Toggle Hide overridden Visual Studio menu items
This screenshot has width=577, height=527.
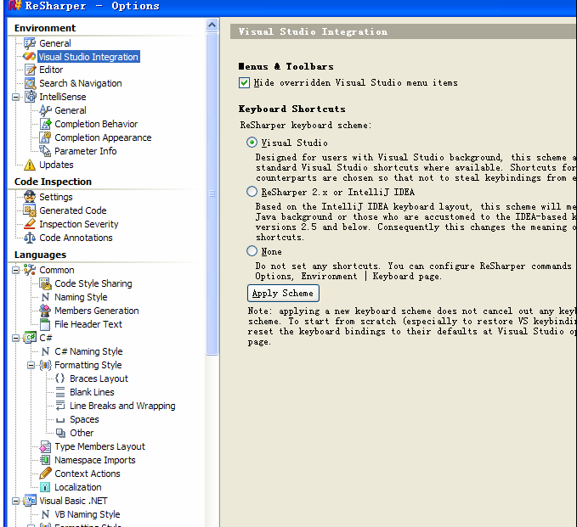pyautogui.click(x=244, y=82)
